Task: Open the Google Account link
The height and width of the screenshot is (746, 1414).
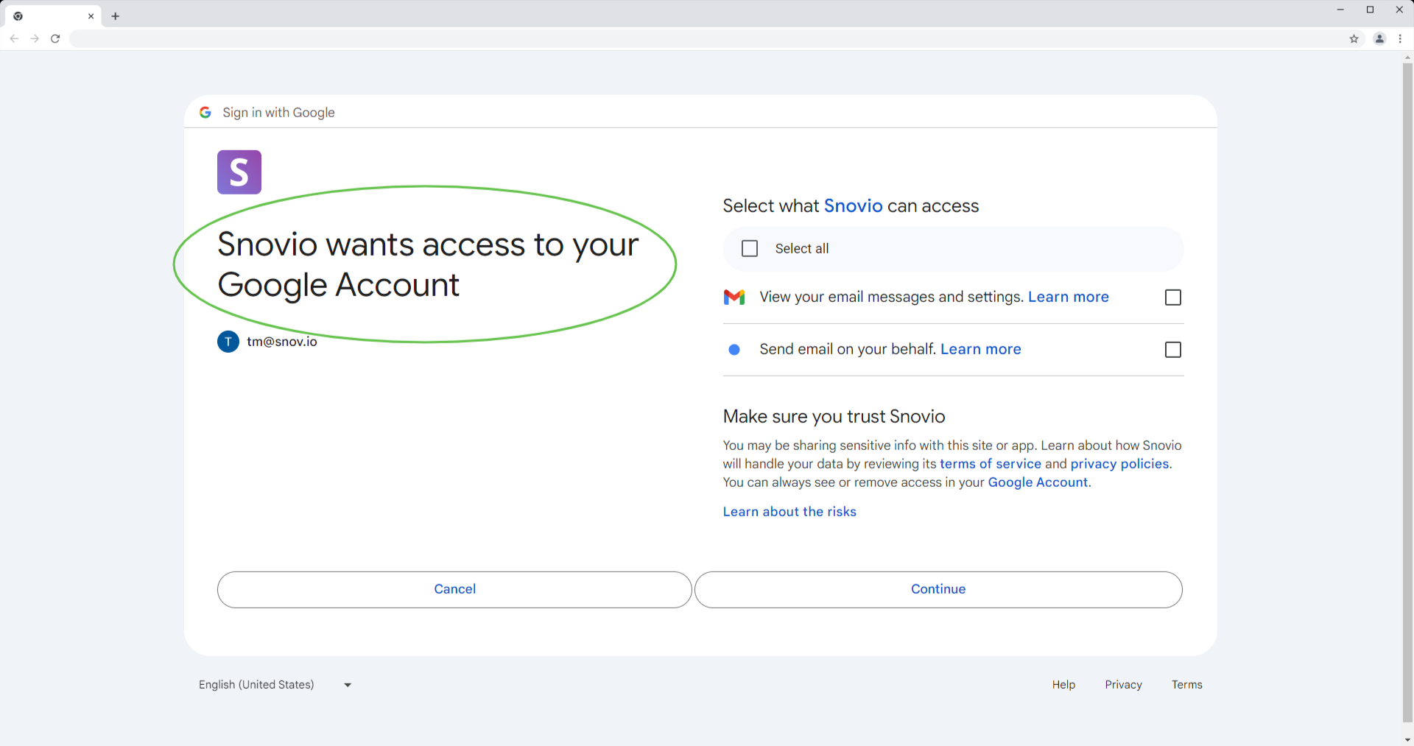Action: (x=1038, y=482)
